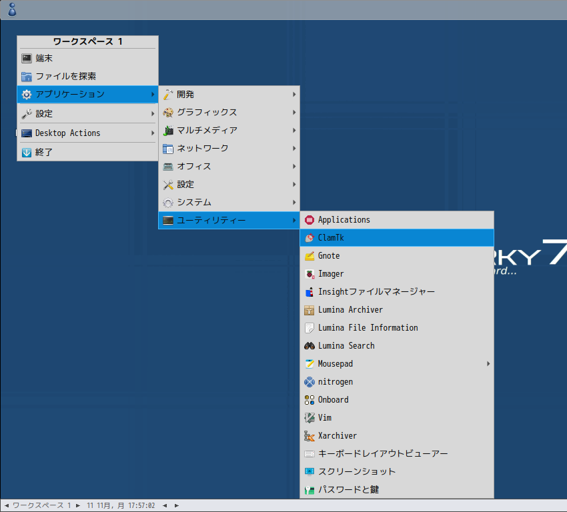Click the Xarchiver icon
The width and height of the screenshot is (567, 512).
pyautogui.click(x=309, y=436)
